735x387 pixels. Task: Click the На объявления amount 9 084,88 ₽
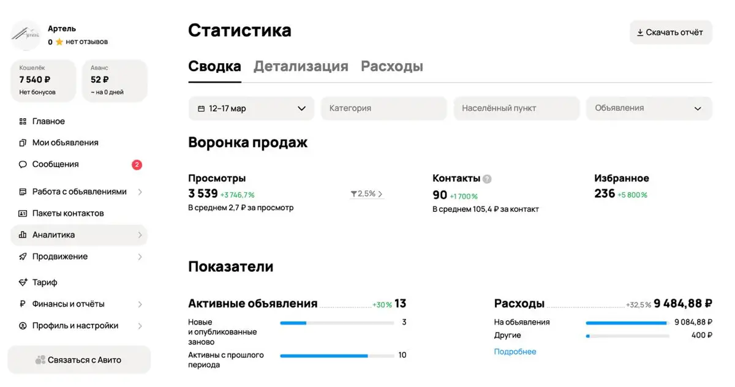[693, 322]
